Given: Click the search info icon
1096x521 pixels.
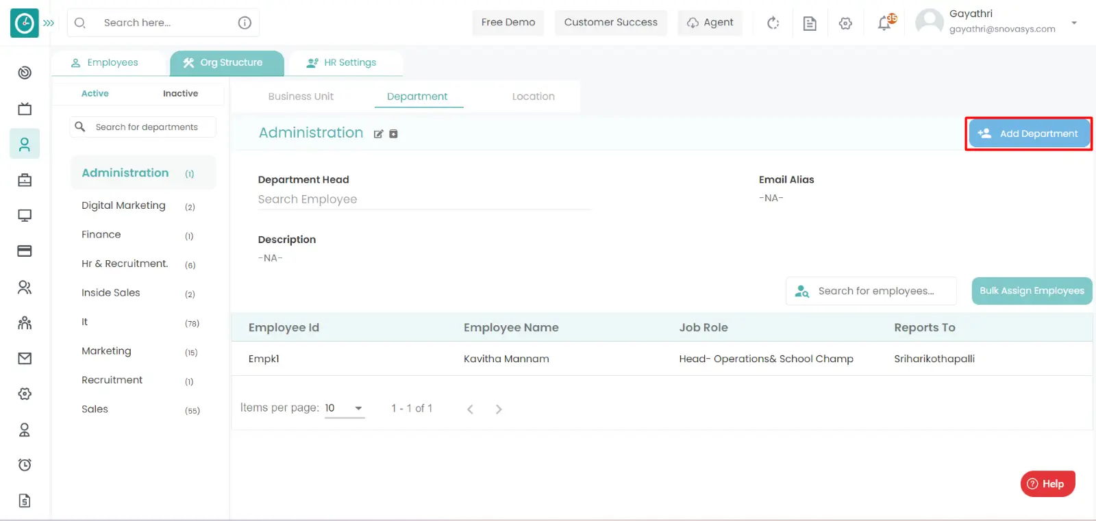Looking at the screenshot, I should click(x=245, y=23).
